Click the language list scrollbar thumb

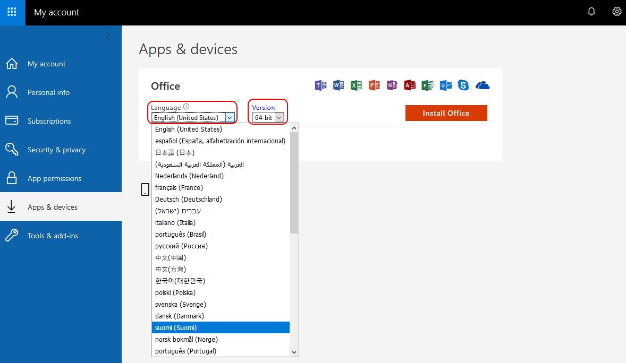294,183
